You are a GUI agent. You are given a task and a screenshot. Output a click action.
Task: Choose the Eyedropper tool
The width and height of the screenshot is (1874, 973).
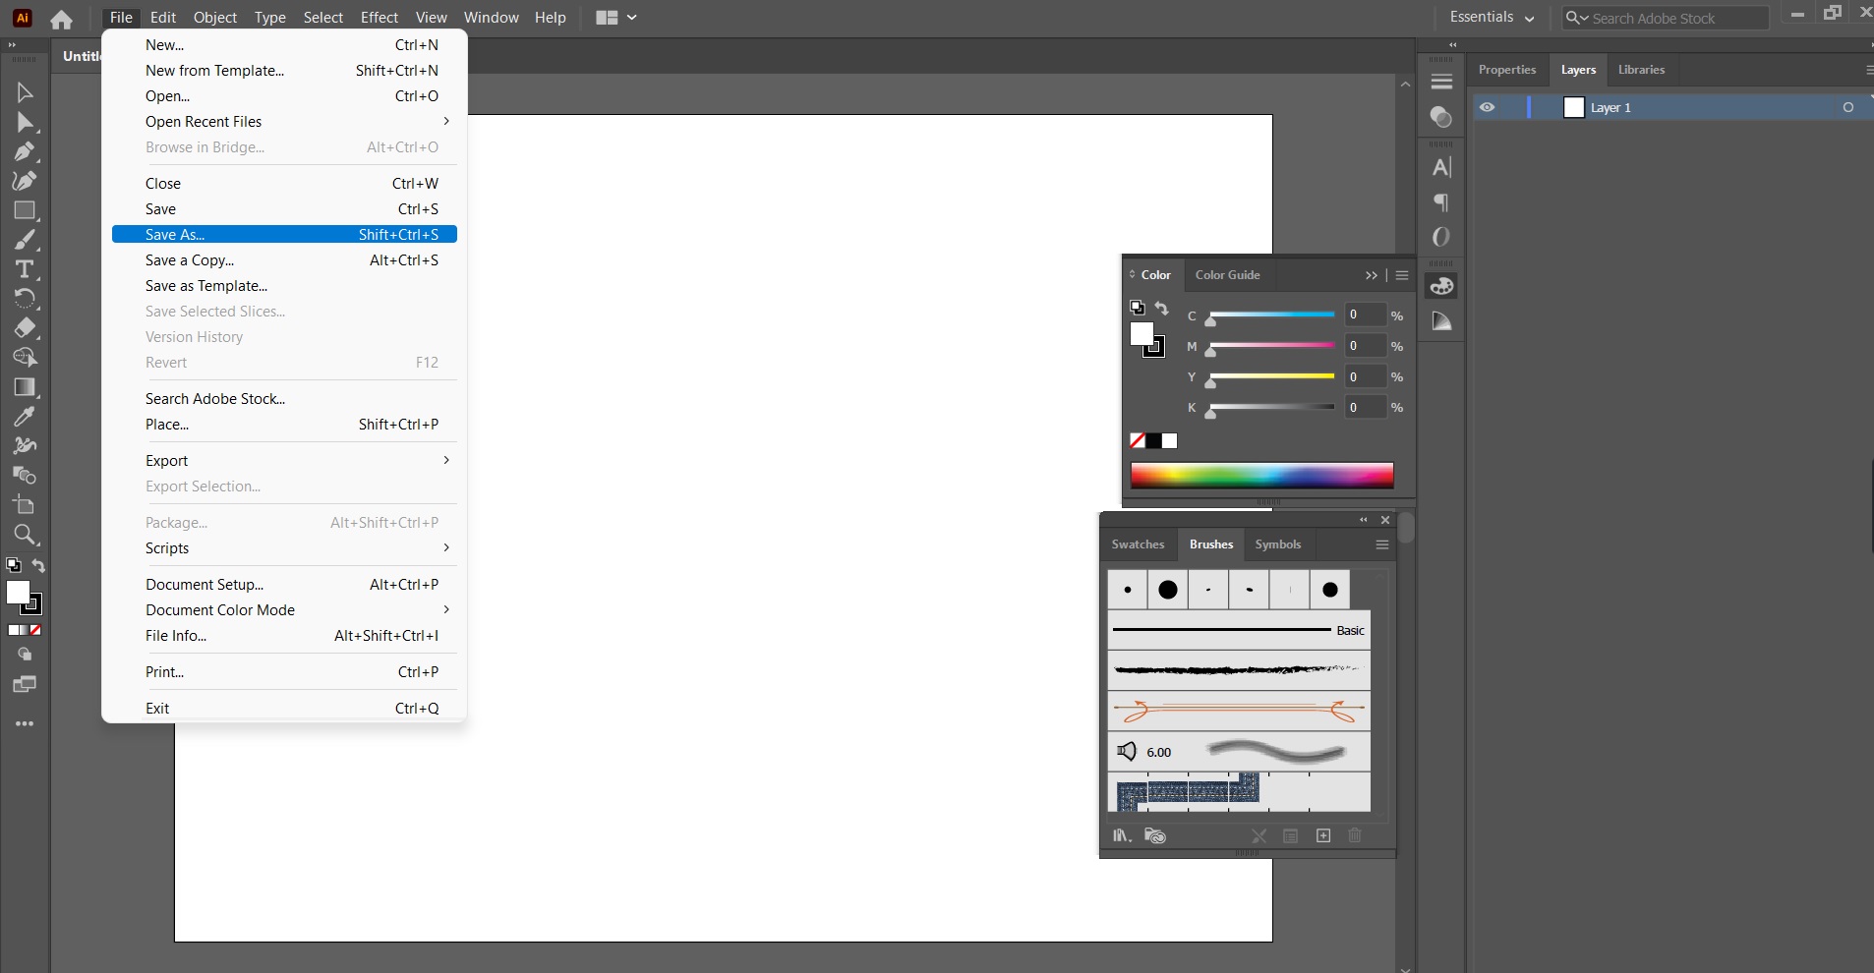coord(25,418)
